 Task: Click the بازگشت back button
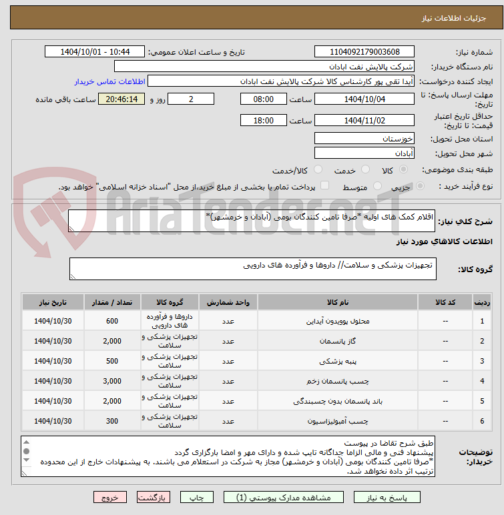[x=154, y=497]
